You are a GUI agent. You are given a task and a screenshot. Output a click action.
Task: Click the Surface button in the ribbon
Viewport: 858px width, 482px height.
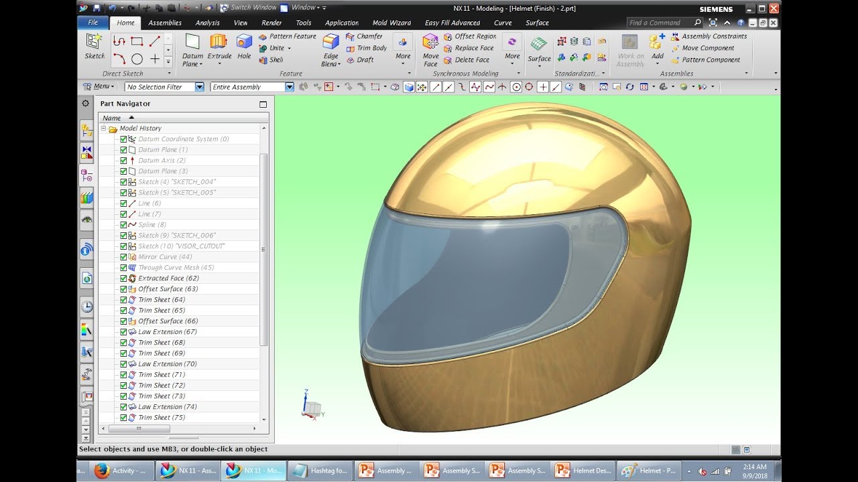coord(539,50)
